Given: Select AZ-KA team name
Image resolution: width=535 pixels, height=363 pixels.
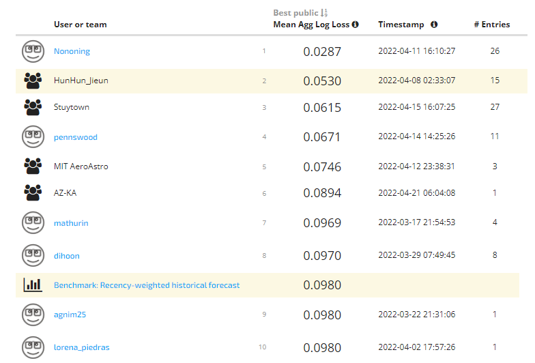Looking at the screenshot, I should click(66, 192).
